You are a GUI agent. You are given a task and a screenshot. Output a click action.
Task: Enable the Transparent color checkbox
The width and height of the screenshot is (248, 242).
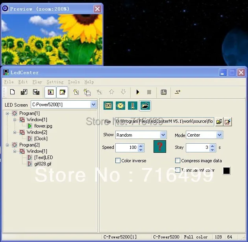pos(178,170)
